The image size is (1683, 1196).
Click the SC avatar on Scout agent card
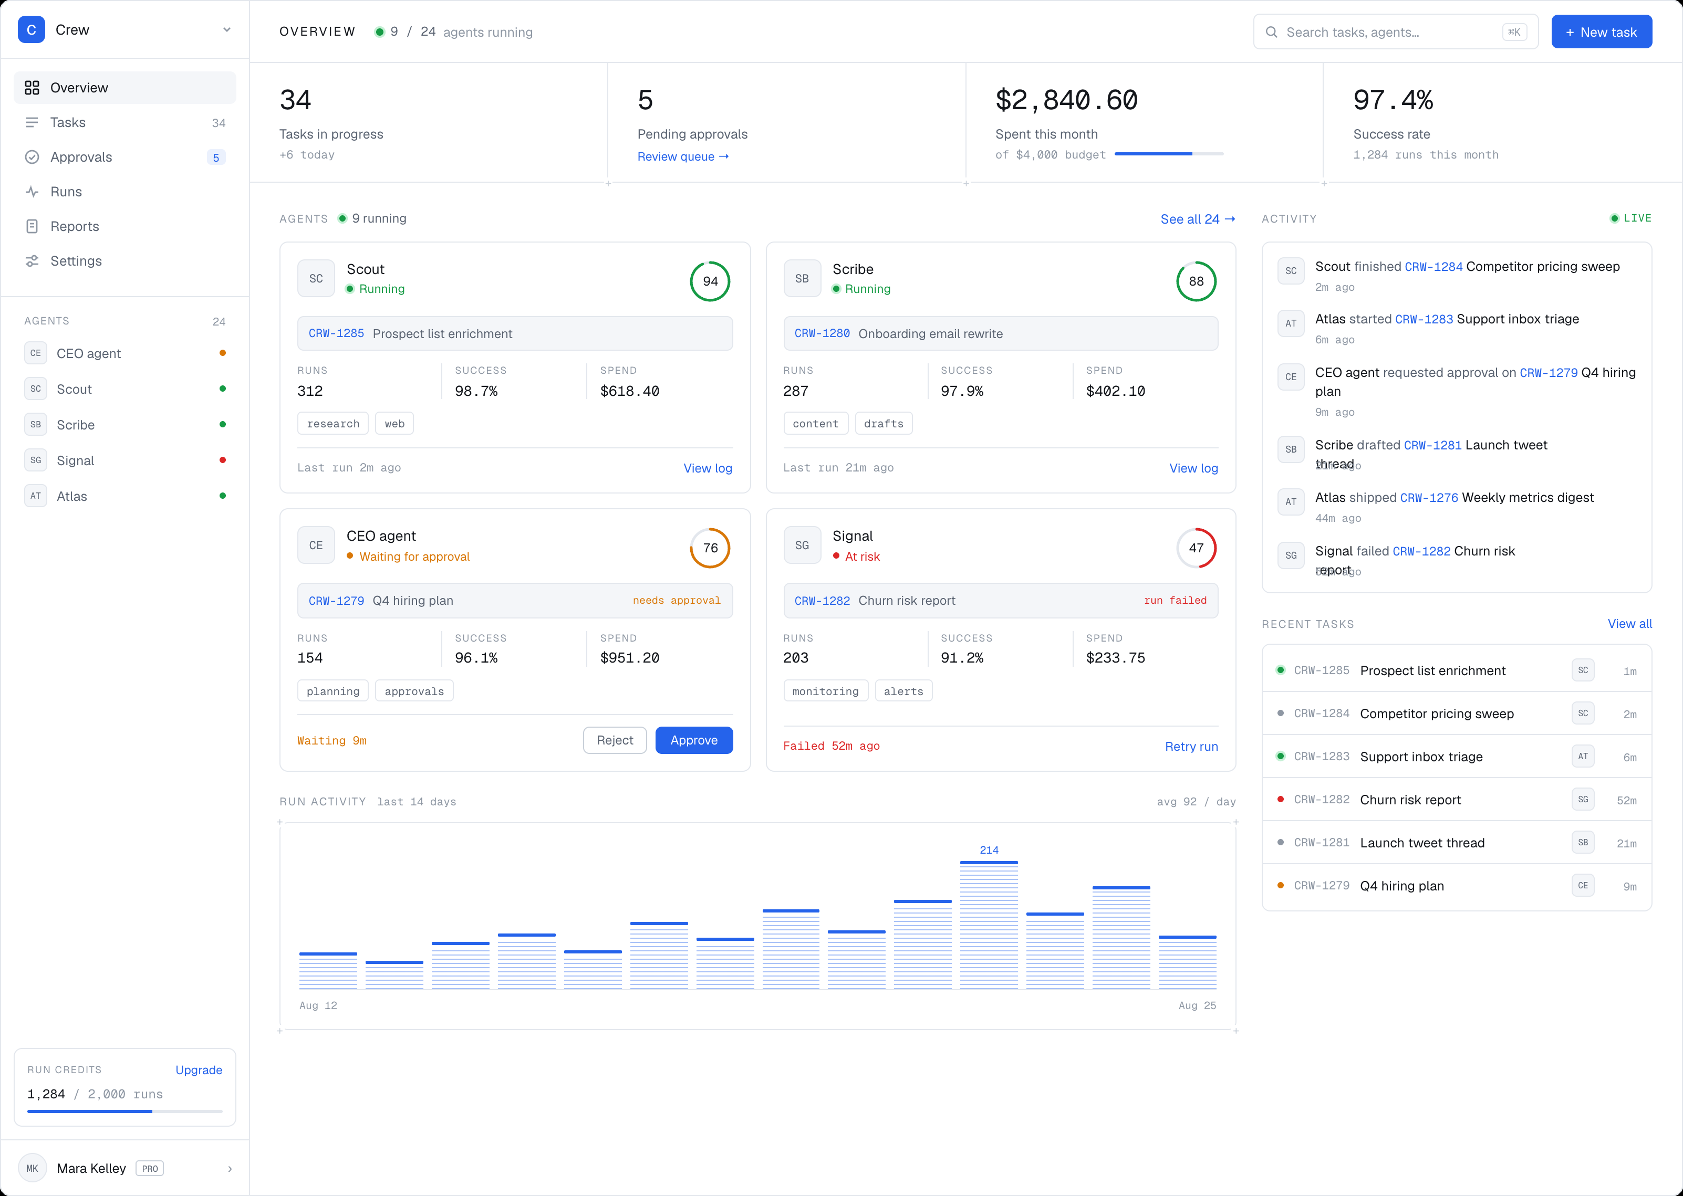click(x=316, y=278)
